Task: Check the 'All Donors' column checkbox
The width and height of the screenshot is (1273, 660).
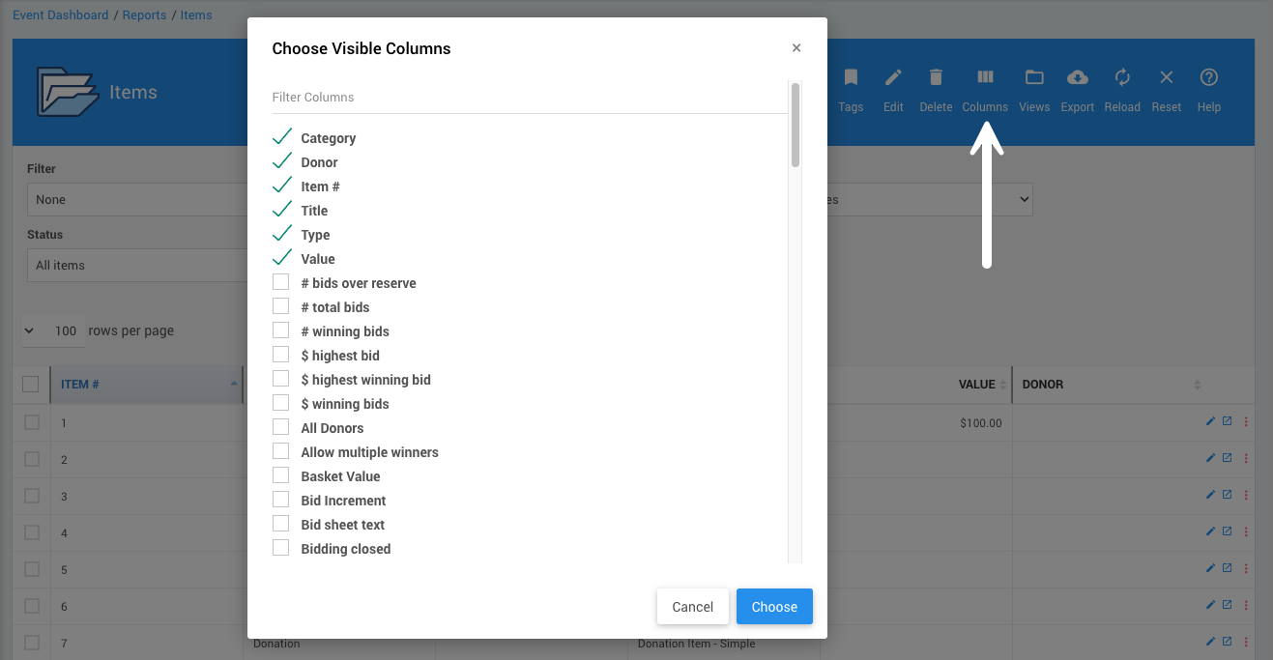Action: click(x=281, y=427)
